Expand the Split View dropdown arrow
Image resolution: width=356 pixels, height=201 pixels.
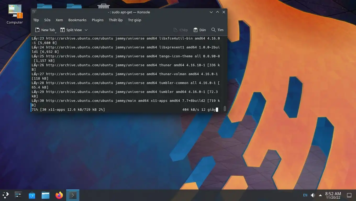point(86,30)
